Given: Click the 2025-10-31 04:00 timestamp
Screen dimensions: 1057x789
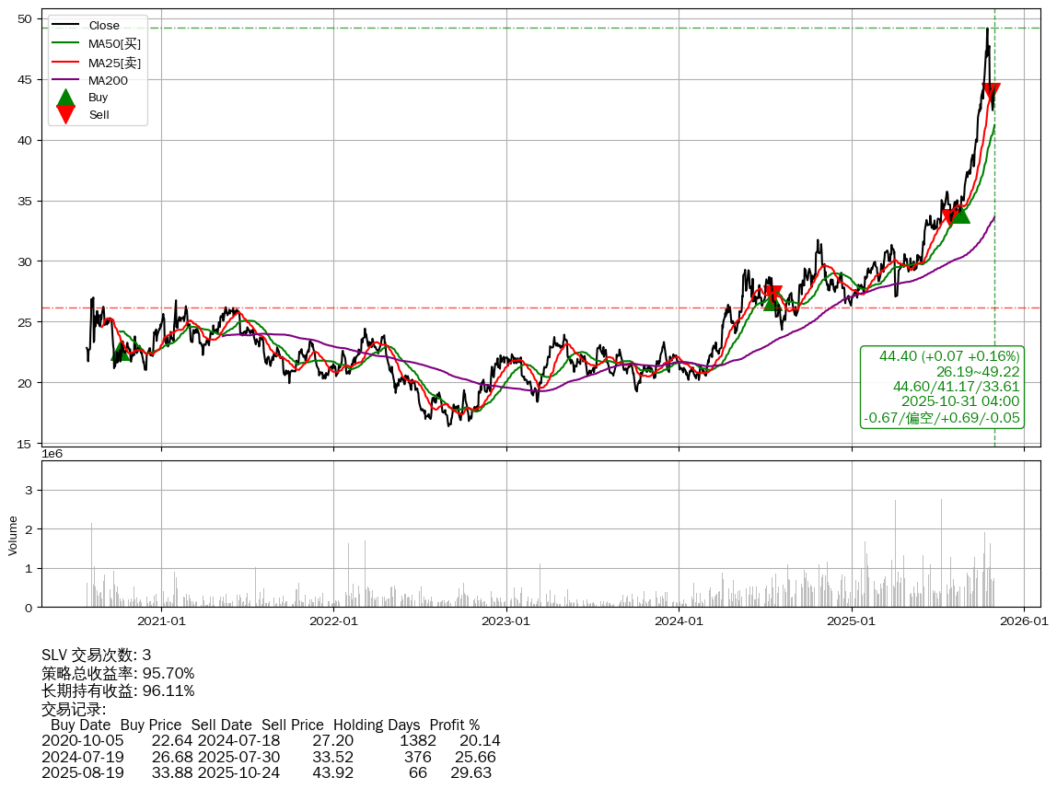Looking at the screenshot, I should coord(959,402).
